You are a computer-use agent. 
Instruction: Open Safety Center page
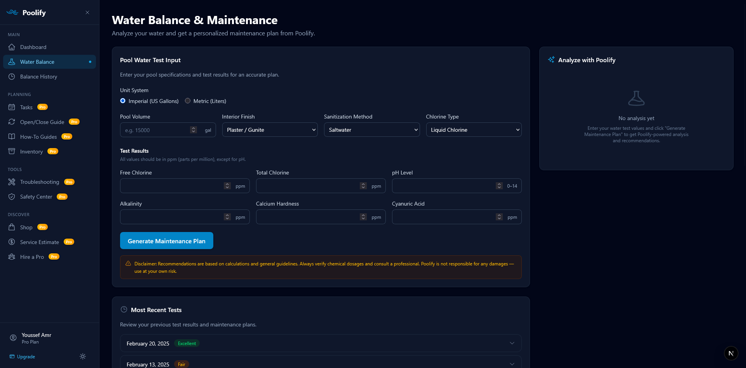[49, 197]
